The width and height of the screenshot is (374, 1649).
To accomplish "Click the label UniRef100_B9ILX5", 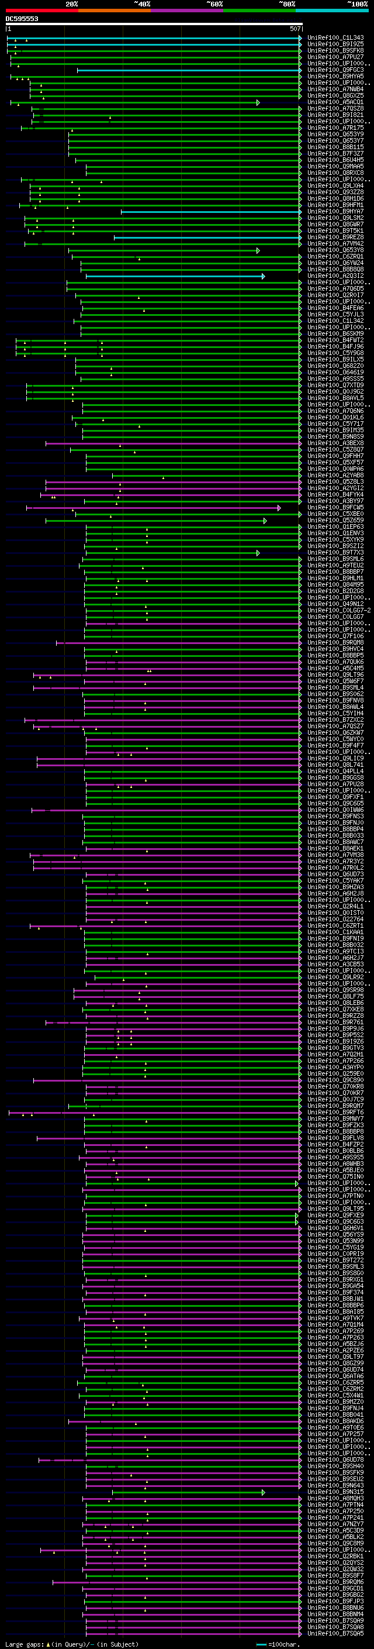I will (335, 359).
